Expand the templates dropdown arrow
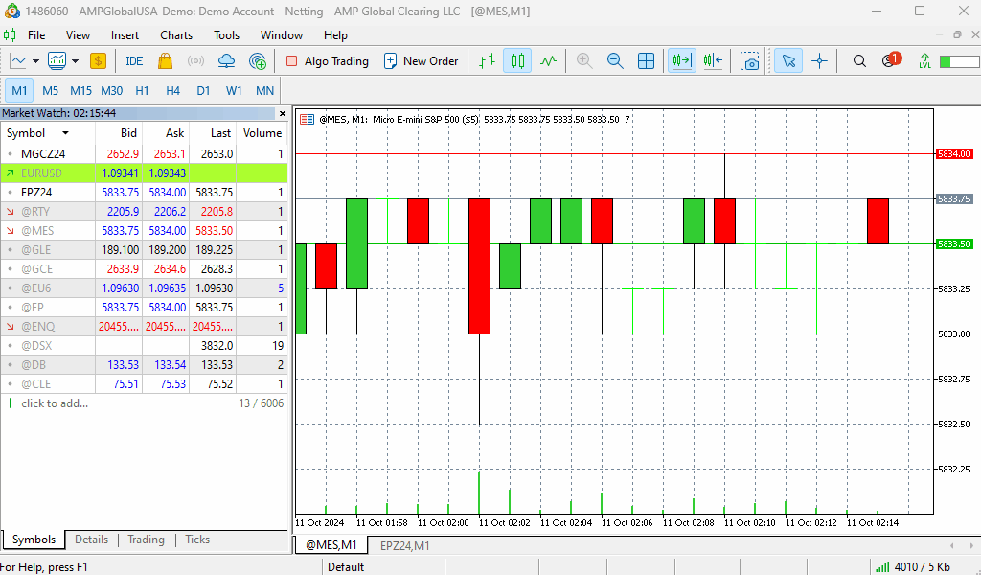The image size is (981, 575). 76,60
